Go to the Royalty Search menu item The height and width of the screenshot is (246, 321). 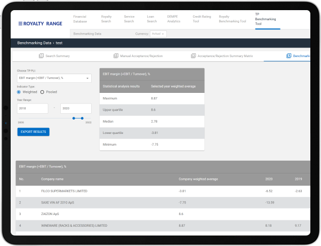point(106,19)
